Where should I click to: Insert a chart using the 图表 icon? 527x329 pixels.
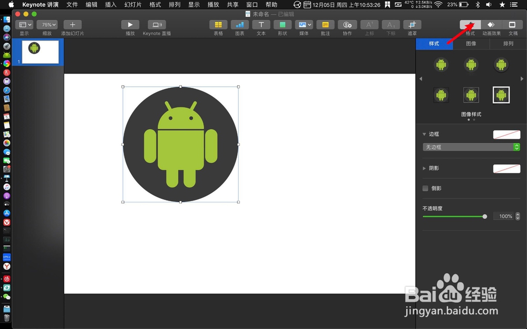coord(240,25)
